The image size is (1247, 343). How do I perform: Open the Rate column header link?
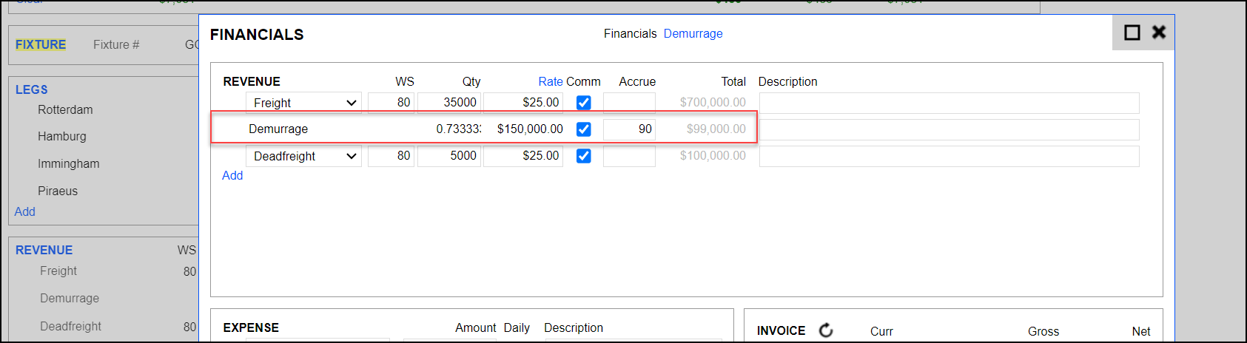(x=550, y=81)
